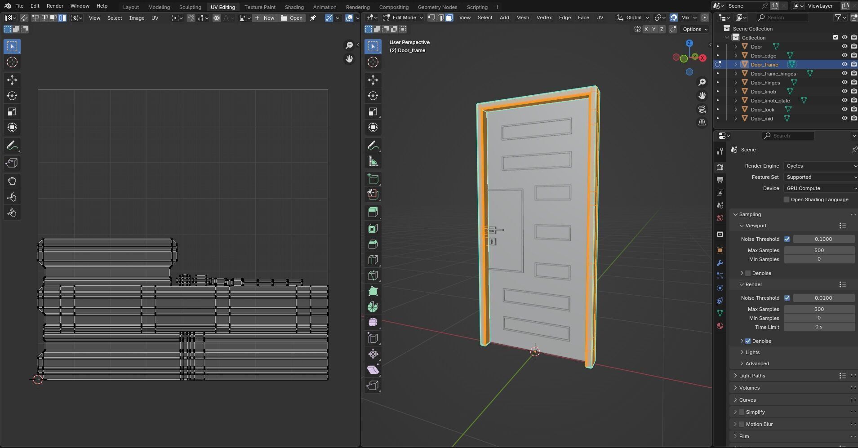858x448 pixels.
Task: Select the Inset Faces tool
Action: coord(373,228)
